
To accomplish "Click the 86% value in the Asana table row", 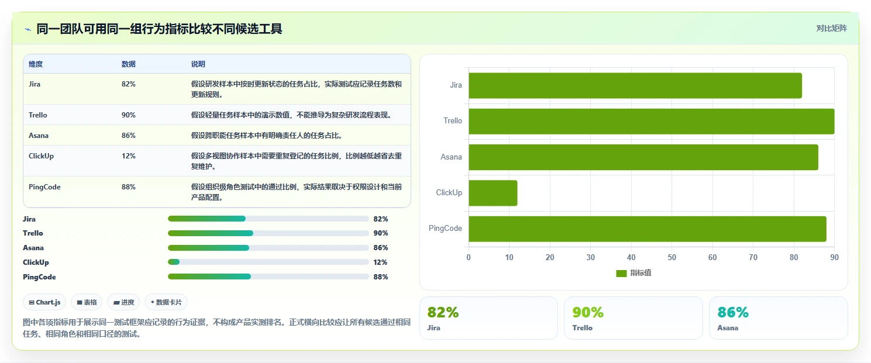I will (x=129, y=136).
